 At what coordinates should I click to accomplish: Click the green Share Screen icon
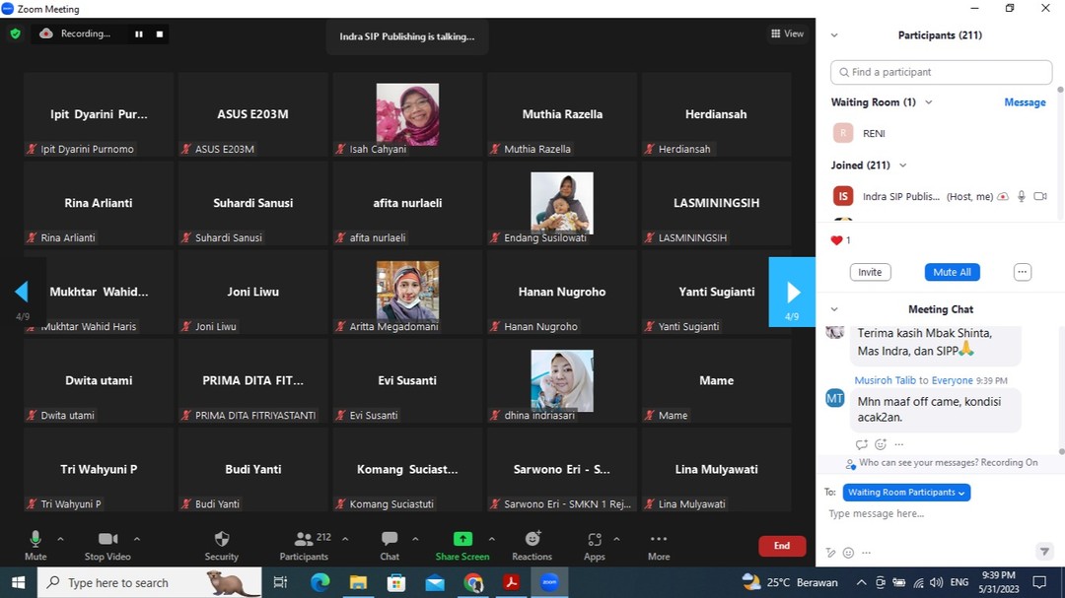point(462,539)
